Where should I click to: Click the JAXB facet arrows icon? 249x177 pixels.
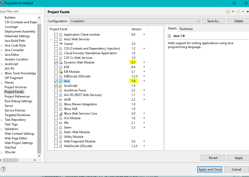point(61,100)
